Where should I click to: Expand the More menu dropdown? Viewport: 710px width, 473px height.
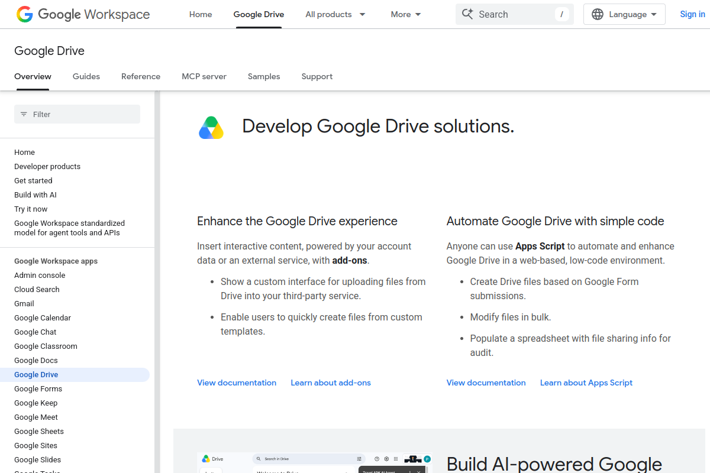(x=406, y=14)
